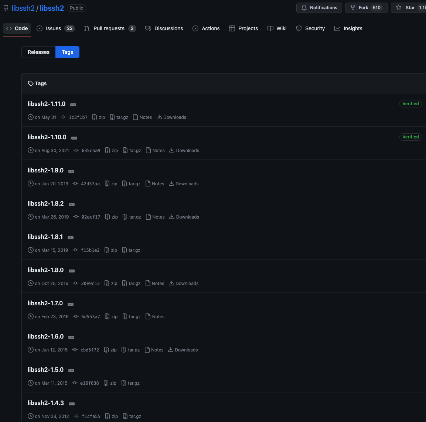Open Downloads for libssh2-1.6.0
Viewport: 426px width, 422px height.
(x=183, y=350)
